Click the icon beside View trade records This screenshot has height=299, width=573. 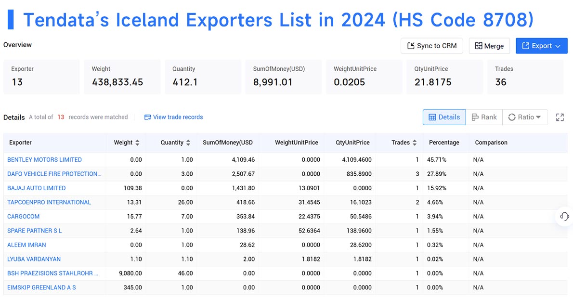point(147,117)
